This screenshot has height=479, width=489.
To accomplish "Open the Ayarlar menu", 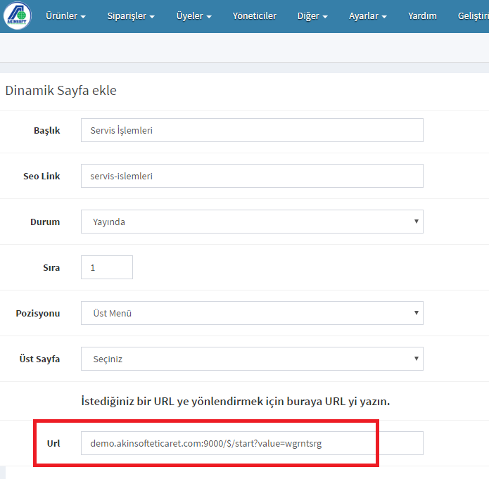I will (x=368, y=16).
